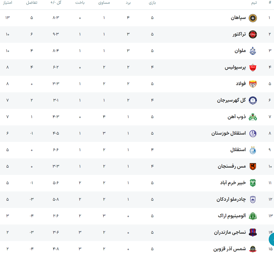Click the Mes Rafsanjan orange logo

point(253,167)
